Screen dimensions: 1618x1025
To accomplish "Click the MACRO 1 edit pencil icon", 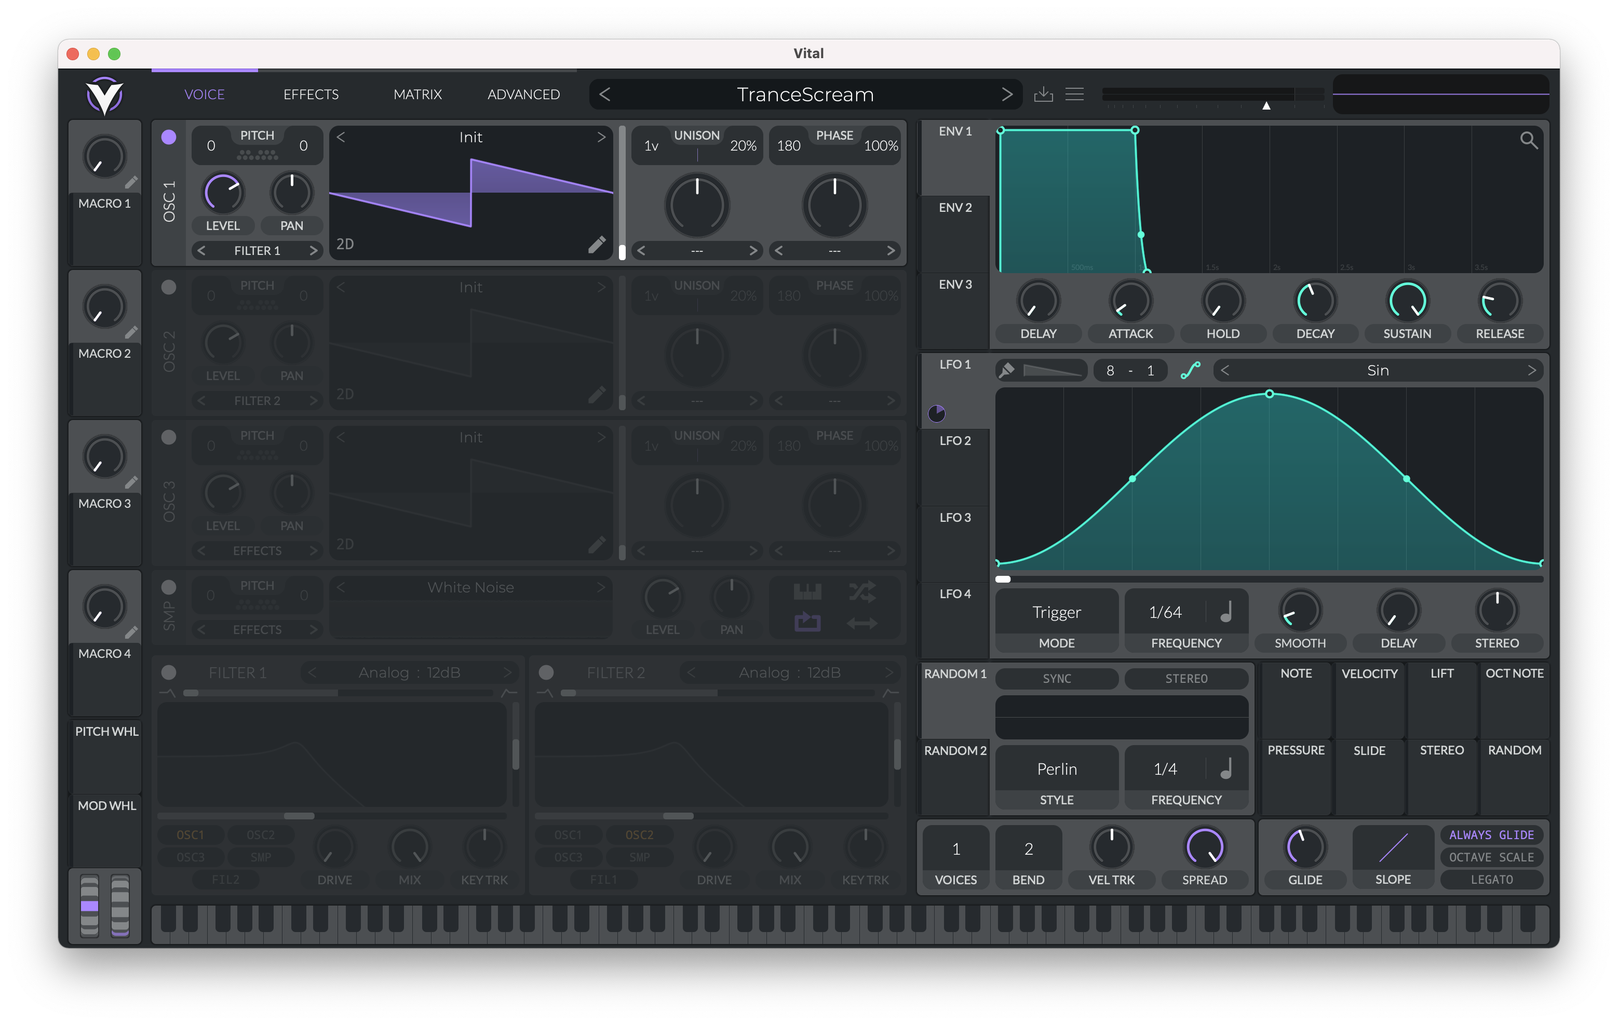I will 131,182.
